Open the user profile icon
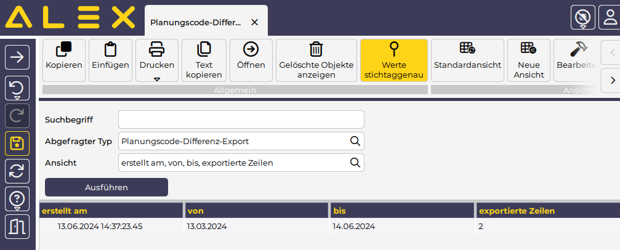 [x=608, y=16]
